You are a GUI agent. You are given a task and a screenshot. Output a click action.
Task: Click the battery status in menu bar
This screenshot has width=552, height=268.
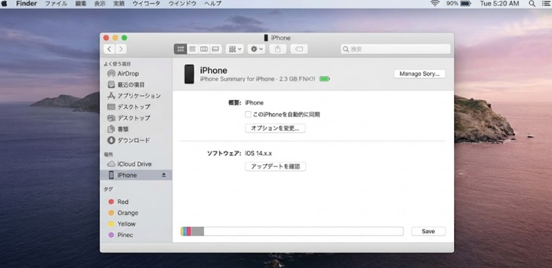click(458, 3)
